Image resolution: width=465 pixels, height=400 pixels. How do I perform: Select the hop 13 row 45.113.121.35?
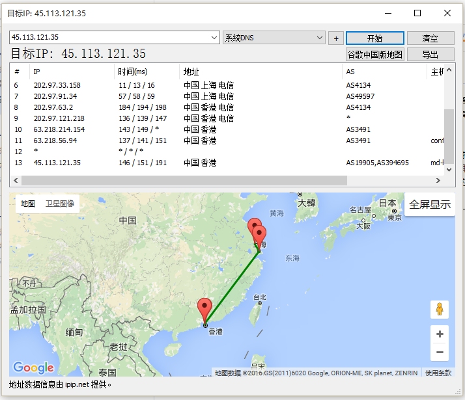[x=57, y=163]
